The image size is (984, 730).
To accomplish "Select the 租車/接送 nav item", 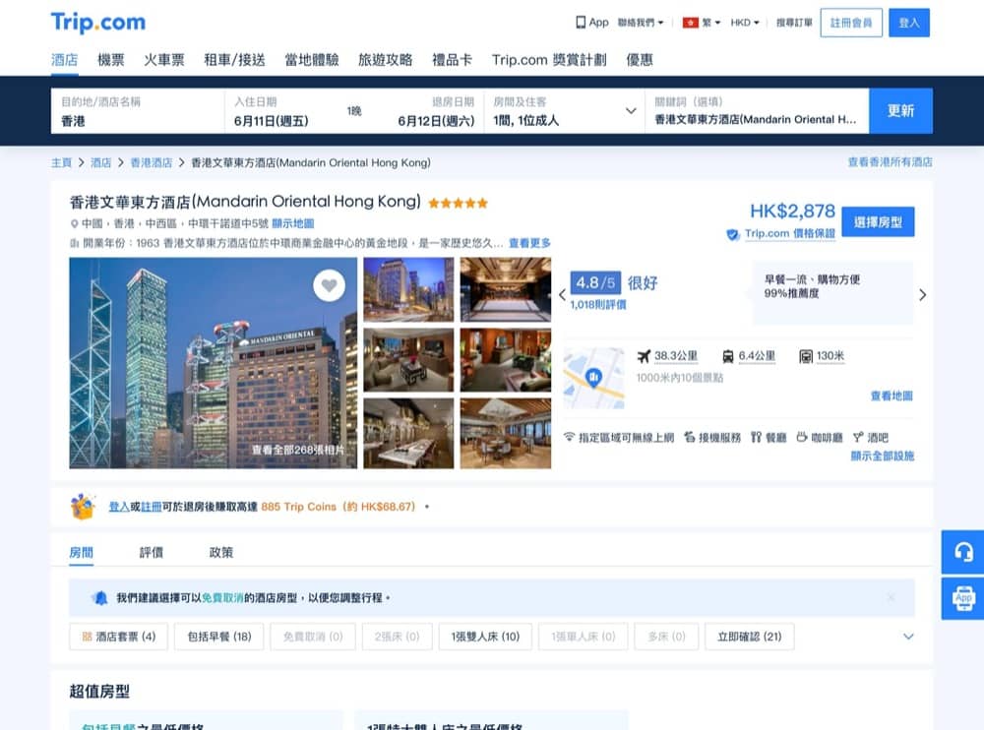I will (x=234, y=60).
